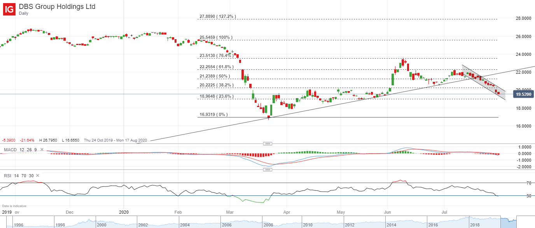The width and height of the screenshot is (535, 228).
Task: Jump to 2004 in the navigator timeline
Action: 185,225
